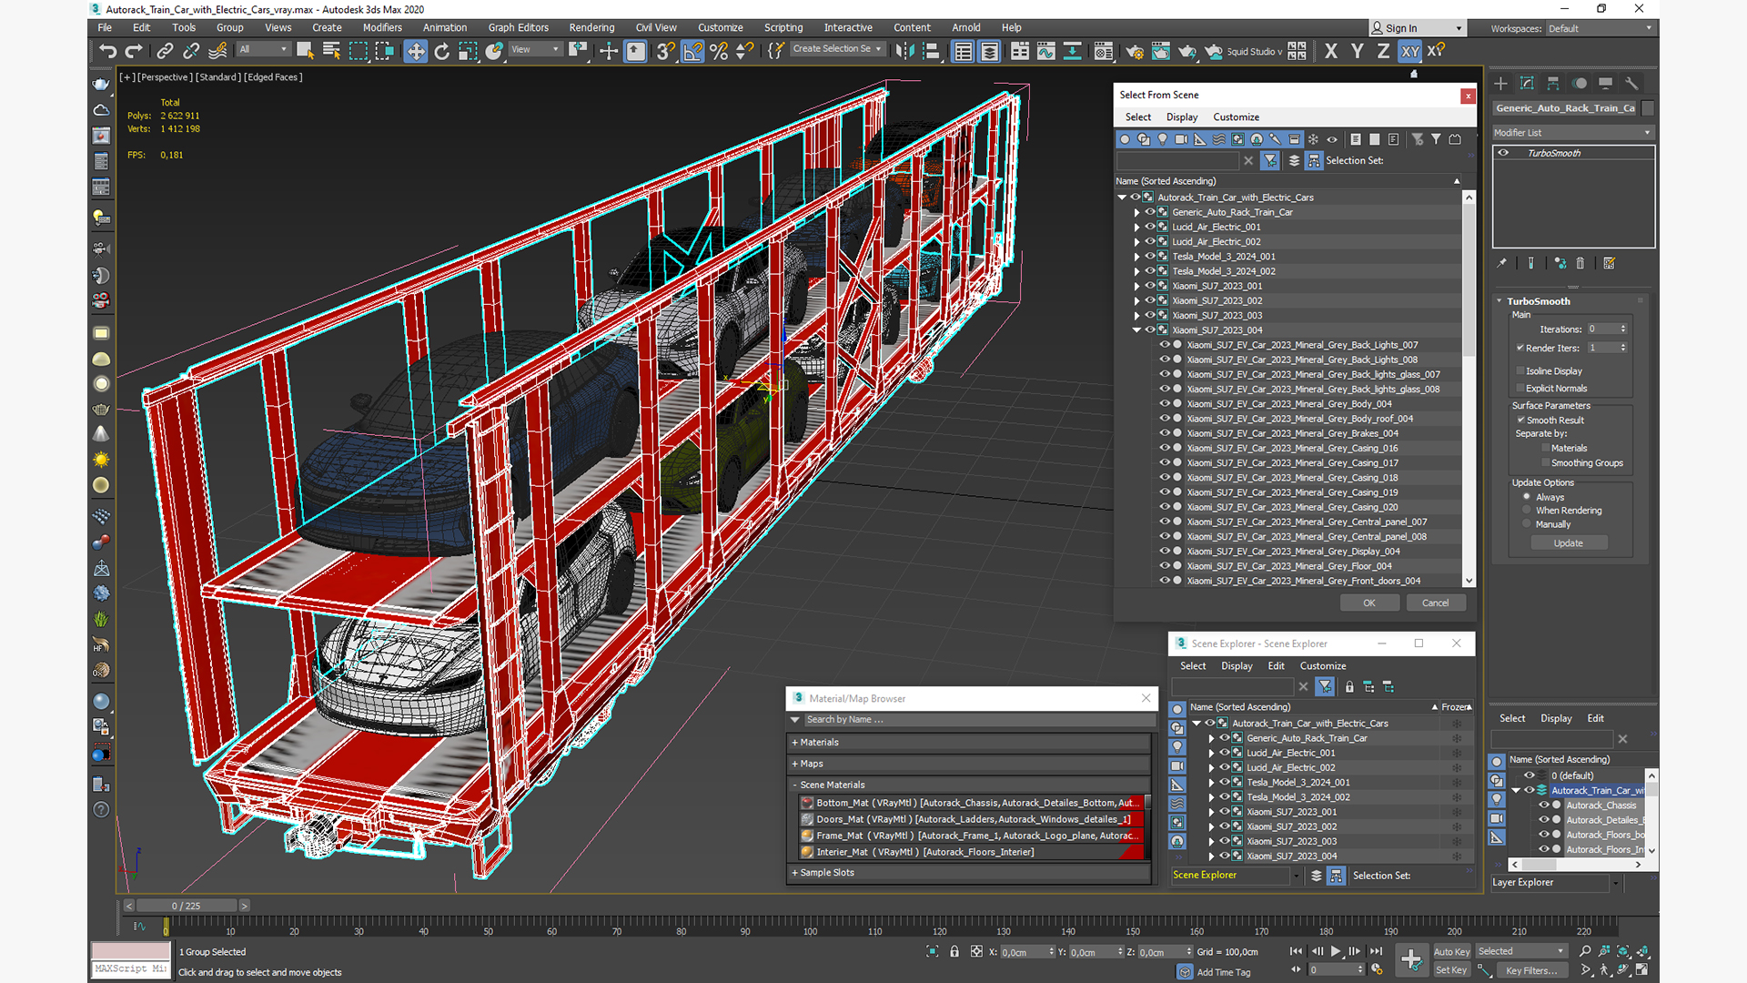Click the 0 / 225 time slider
The width and height of the screenshot is (1747, 983).
click(x=187, y=906)
